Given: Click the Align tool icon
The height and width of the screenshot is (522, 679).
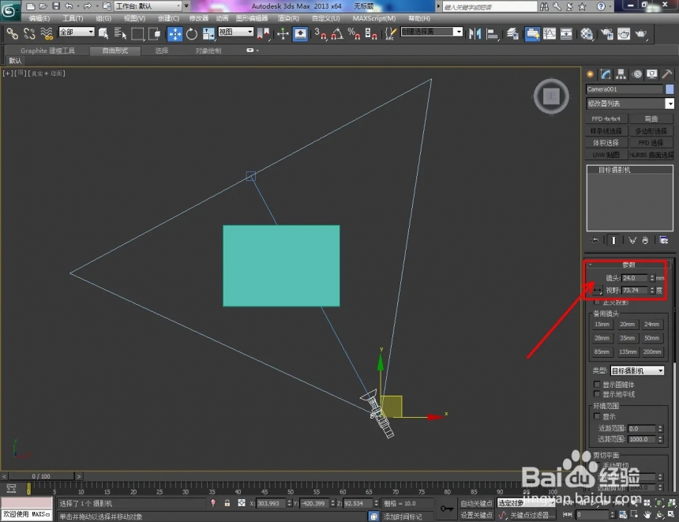Looking at the screenshot, I should 493,33.
